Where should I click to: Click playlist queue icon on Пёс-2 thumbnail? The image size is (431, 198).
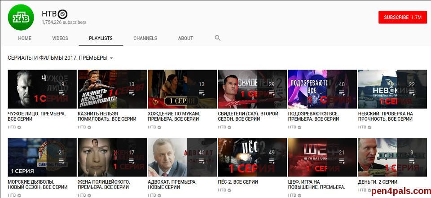tap(272, 161)
